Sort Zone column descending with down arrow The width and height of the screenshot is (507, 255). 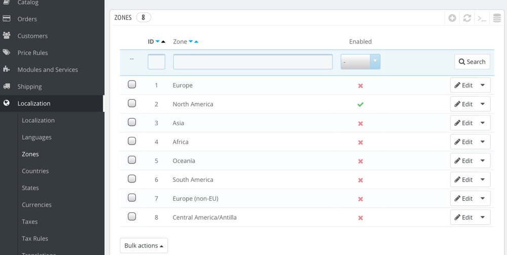[191, 42]
